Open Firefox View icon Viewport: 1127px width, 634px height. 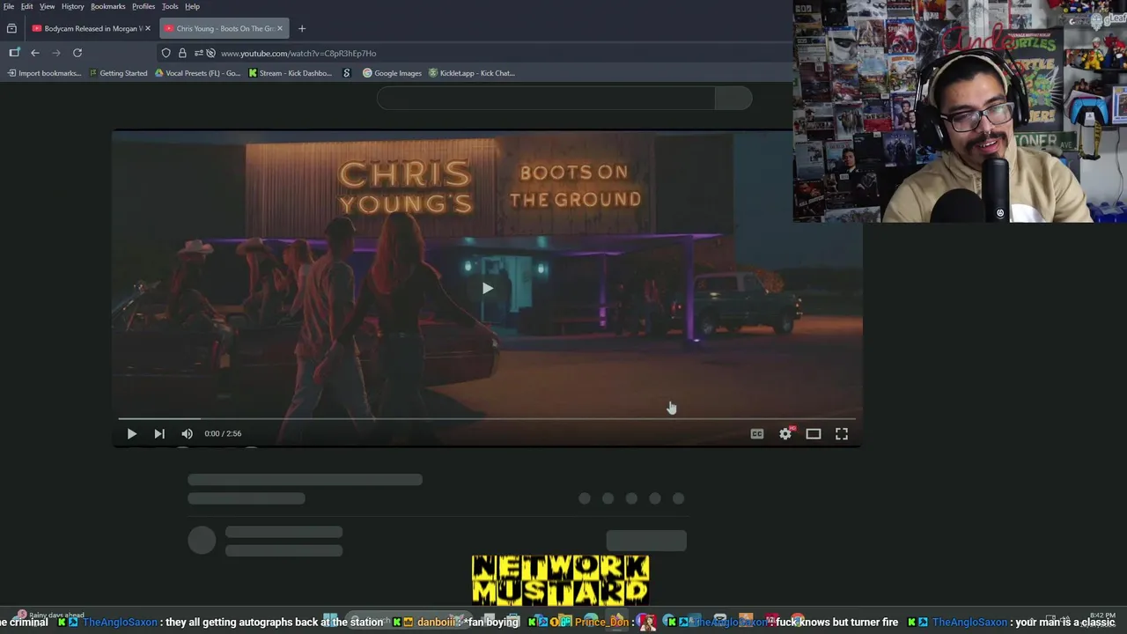click(x=11, y=28)
